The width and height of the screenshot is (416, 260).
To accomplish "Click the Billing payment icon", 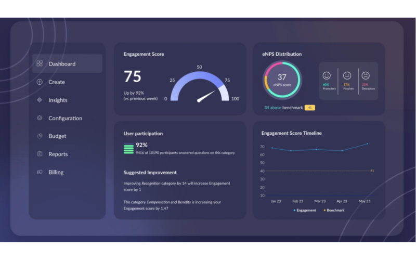I will click(40, 172).
